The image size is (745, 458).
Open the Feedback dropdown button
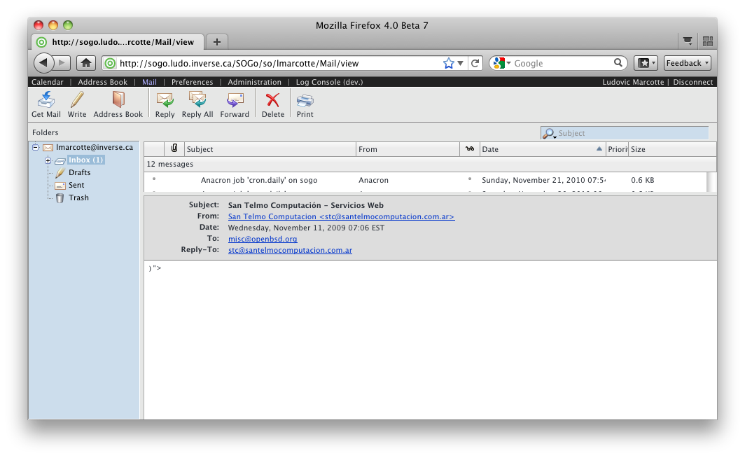click(x=687, y=63)
